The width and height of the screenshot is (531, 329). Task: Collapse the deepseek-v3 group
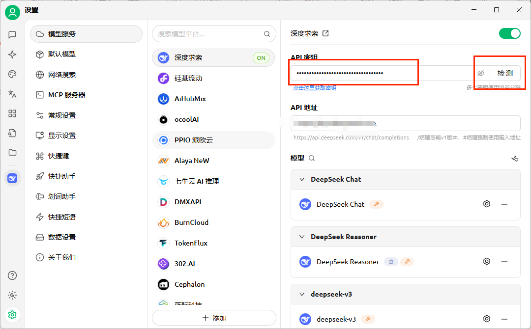302,294
